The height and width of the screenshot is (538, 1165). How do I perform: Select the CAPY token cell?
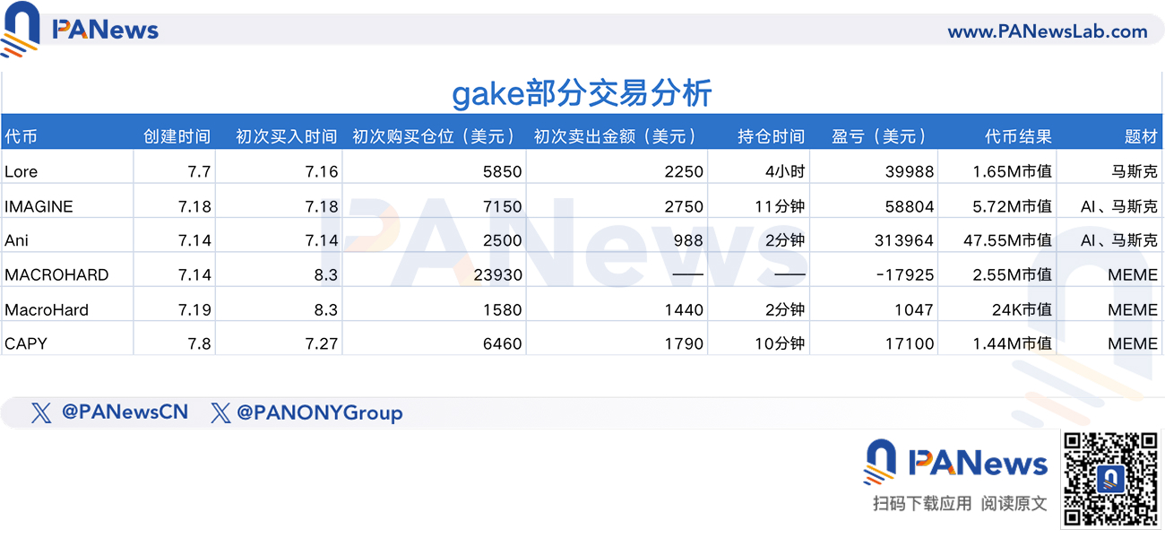pos(26,343)
